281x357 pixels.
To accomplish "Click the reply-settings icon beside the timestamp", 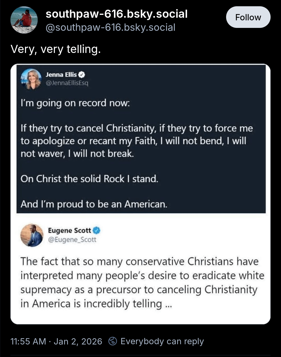I will [112, 341].
